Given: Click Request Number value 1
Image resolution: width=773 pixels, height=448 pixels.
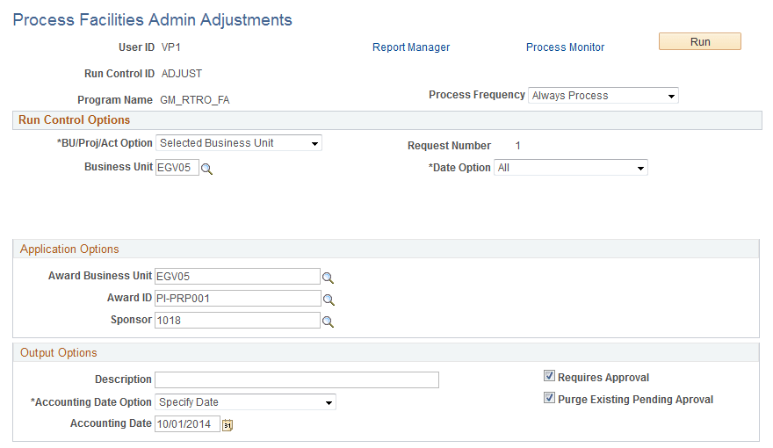Looking at the screenshot, I should click(x=517, y=146).
